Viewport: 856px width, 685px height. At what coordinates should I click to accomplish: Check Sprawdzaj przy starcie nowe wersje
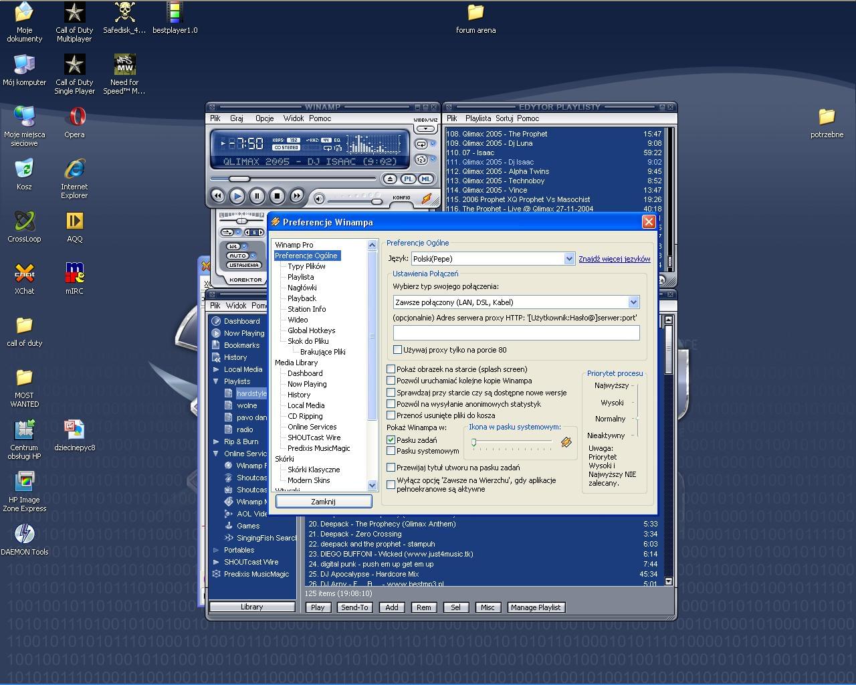pos(391,393)
